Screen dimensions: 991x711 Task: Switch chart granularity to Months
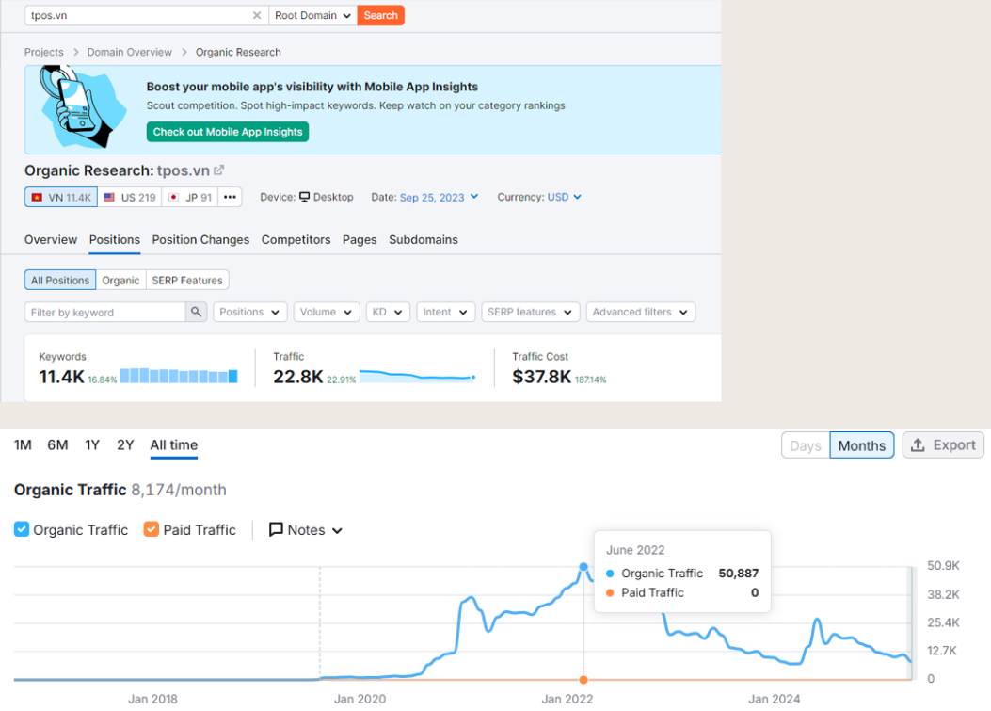pos(861,445)
